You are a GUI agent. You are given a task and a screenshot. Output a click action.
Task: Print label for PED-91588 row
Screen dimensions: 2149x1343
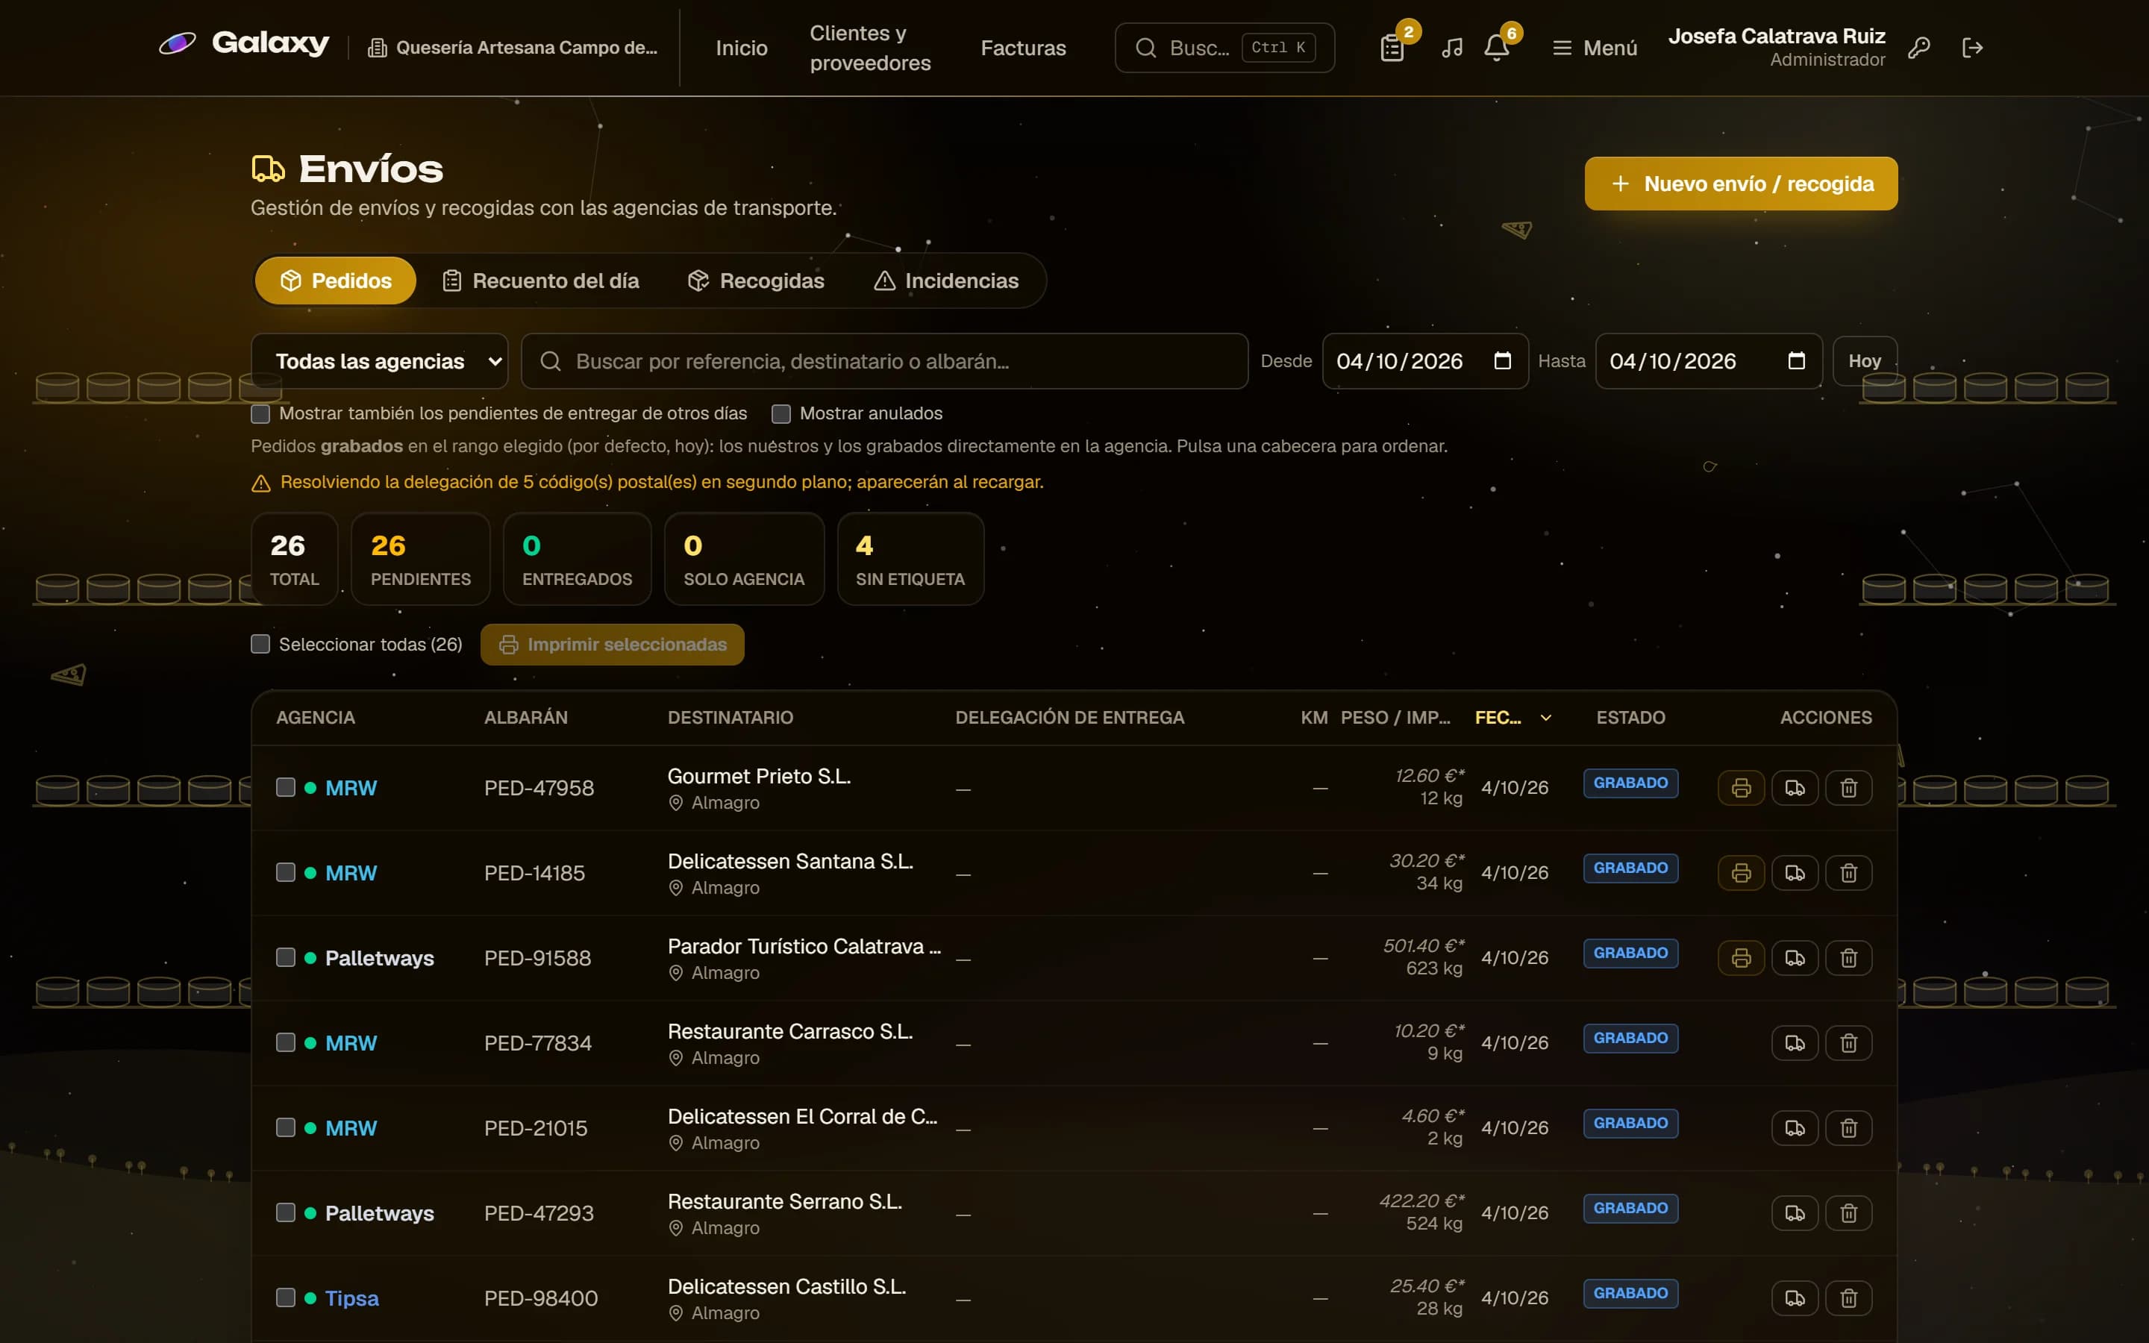pos(1741,959)
